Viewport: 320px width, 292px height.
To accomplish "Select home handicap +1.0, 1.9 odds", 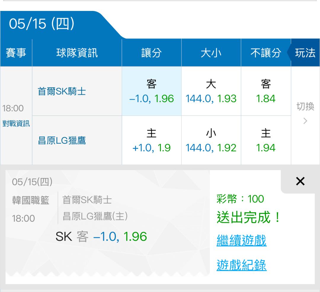I will click(x=151, y=140).
